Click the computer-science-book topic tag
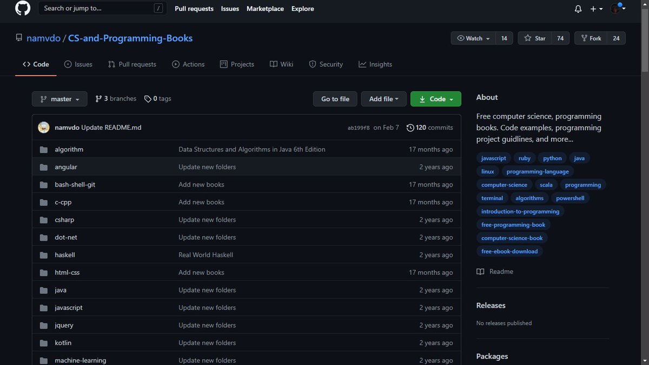The height and width of the screenshot is (365, 649). [512, 238]
